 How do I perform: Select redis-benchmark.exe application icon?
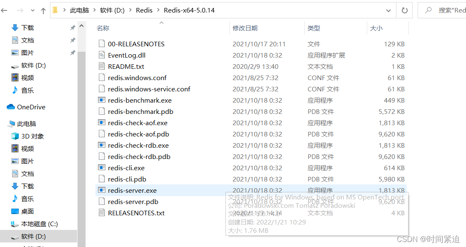point(102,100)
